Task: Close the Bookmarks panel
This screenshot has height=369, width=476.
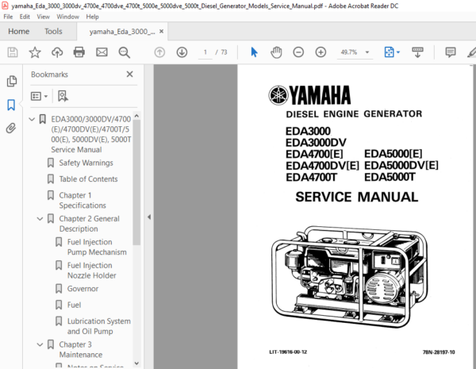Action: 129,74
